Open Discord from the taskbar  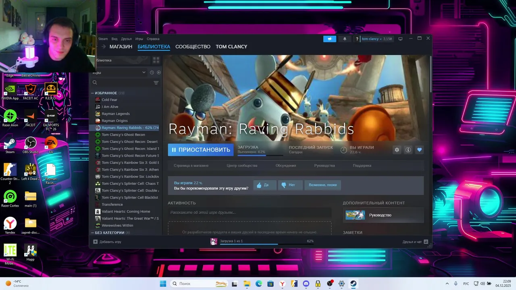306,284
